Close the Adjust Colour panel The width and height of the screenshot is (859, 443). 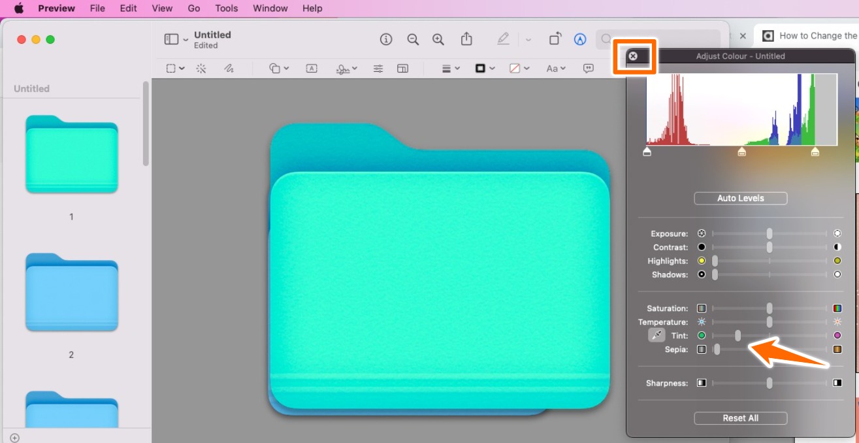coord(633,56)
